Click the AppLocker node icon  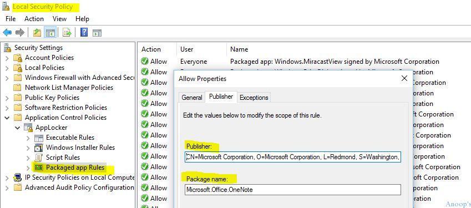[x=28, y=128]
